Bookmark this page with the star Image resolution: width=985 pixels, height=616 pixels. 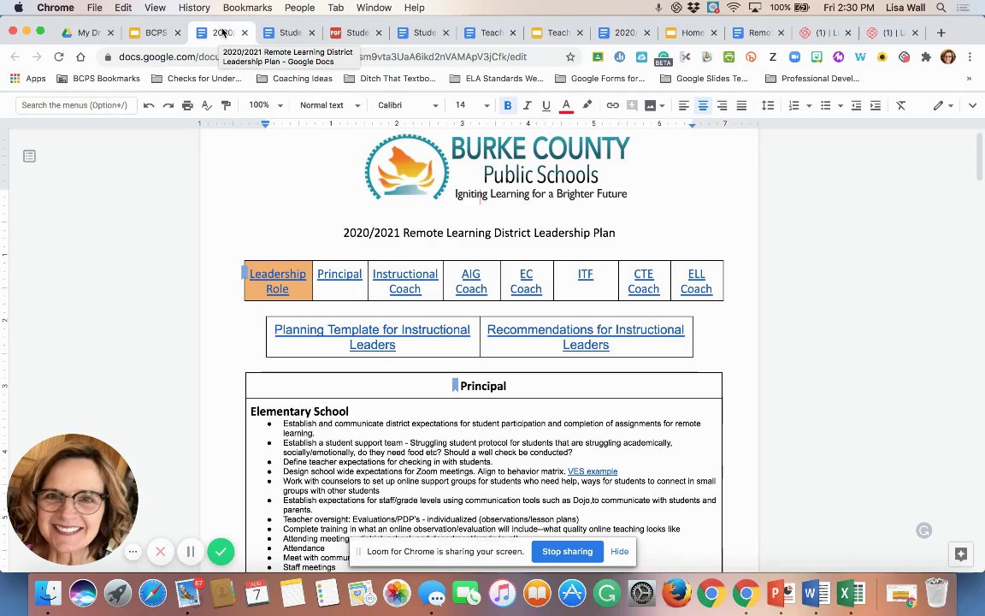[570, 57]
